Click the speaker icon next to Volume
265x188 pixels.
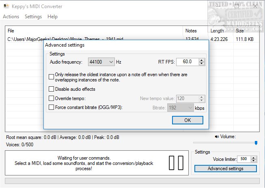[217, 137]
